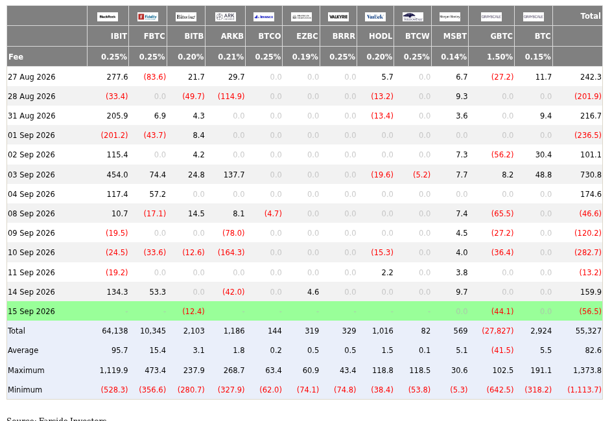Click the Minimum row label
Viewport: 612px width, 421px height.
[x=25, y=390]
